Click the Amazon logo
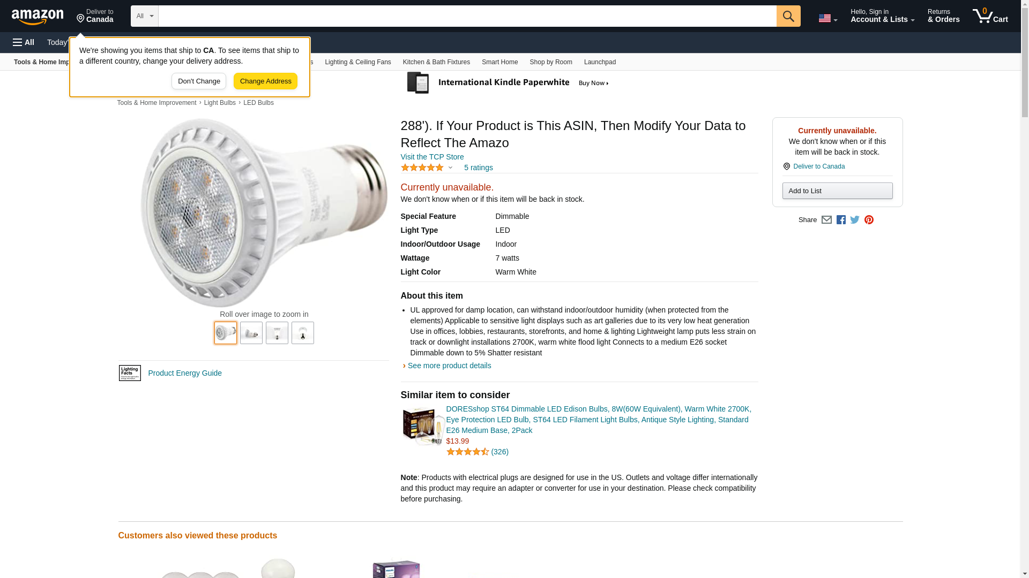This screenshot has height=578, width=1029. [38, 17]
